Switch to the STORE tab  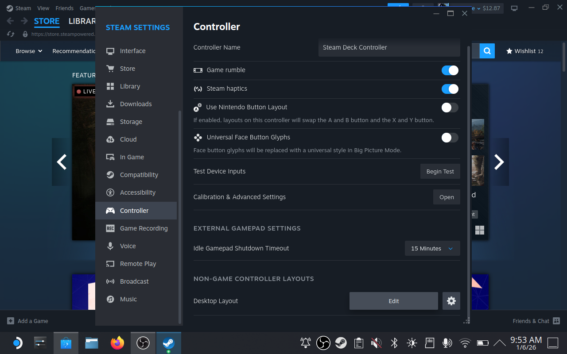(47, 21)
